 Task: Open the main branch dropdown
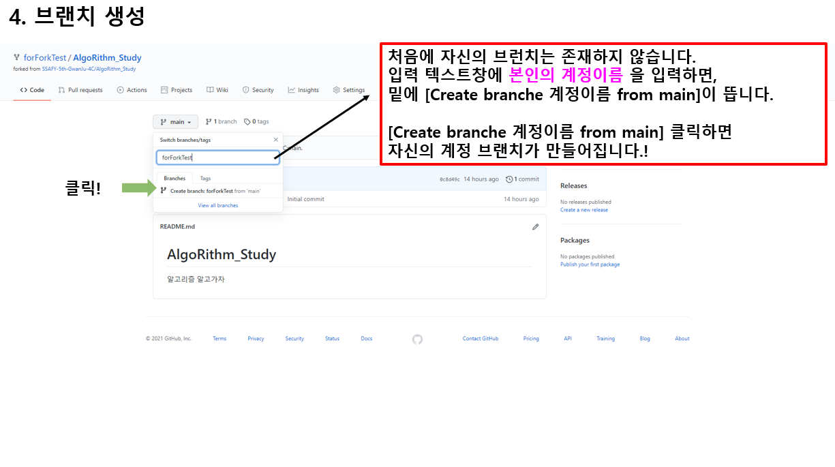point(174,121)
